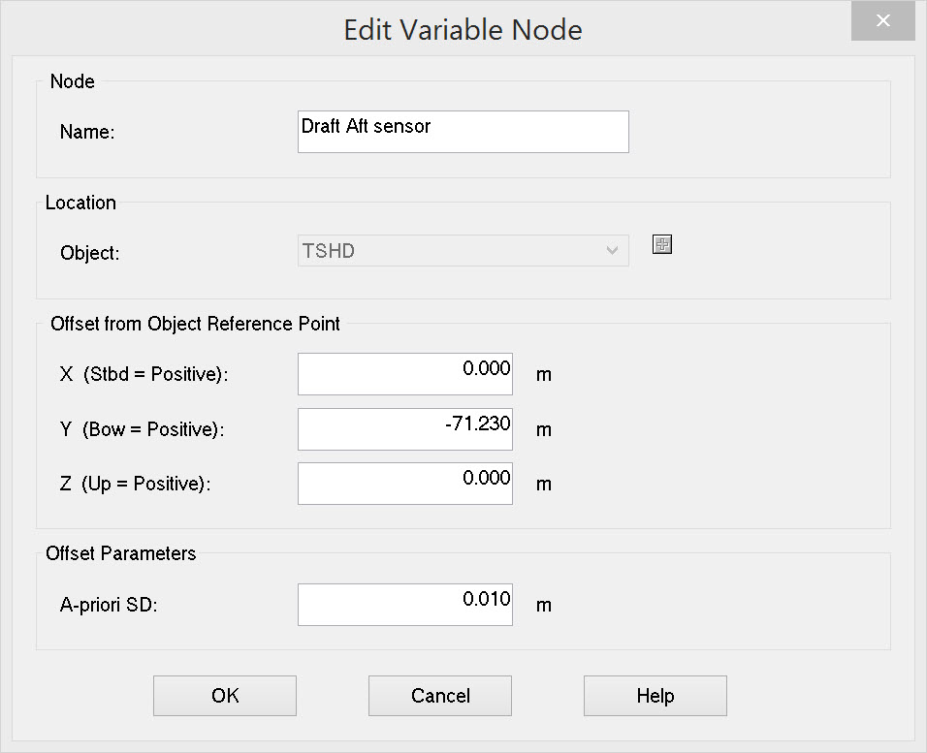Click the Draft Aft sensor name field

point(463,132)
